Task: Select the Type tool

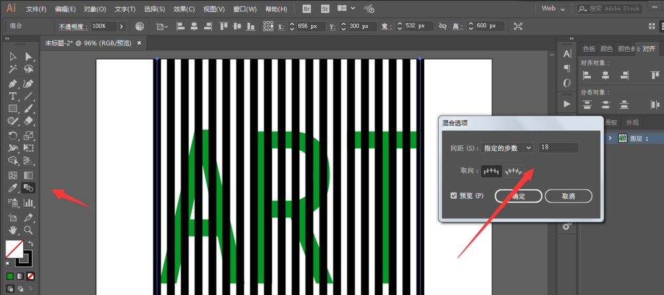Action: pyautogui.click(x=13, y=96)
